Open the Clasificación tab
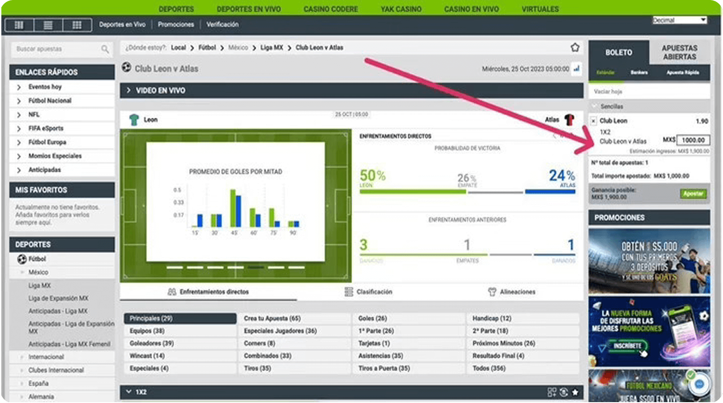Viewport: 723px width, 403px height. tap(369, 292)
